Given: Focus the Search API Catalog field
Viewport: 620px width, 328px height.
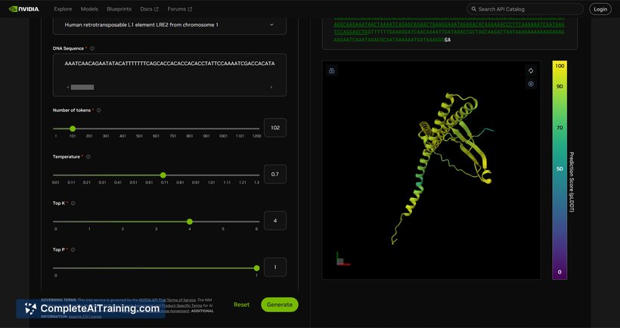Looking at the screenshot, I should pos(525,9).
